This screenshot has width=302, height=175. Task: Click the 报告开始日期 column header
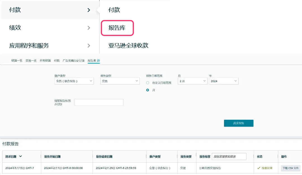(52, 157)
